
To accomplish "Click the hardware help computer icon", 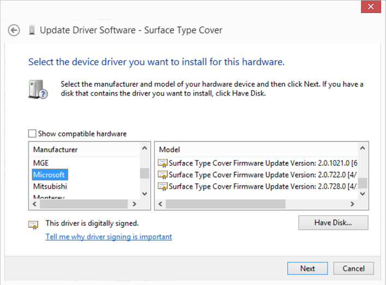I will point(38,89).
